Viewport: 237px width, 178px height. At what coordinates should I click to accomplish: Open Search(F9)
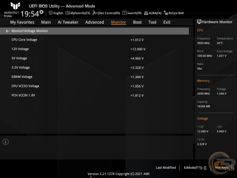[132, 13]
